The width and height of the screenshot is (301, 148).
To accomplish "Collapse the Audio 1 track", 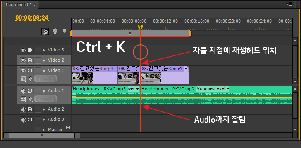I will 44,91.
